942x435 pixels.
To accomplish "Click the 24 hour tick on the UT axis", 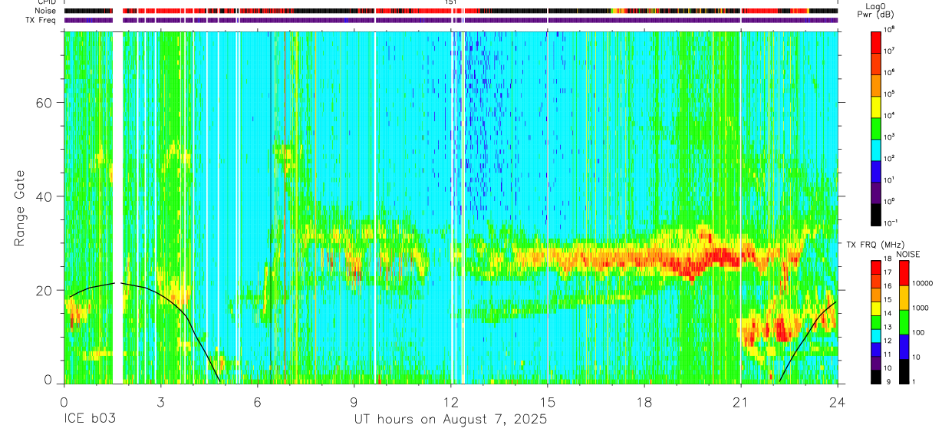I will pos(838,400).
